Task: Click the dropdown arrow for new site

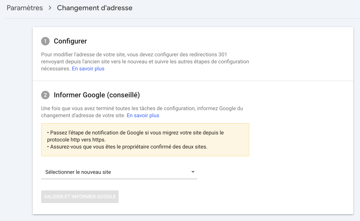Action: [193, 172]
